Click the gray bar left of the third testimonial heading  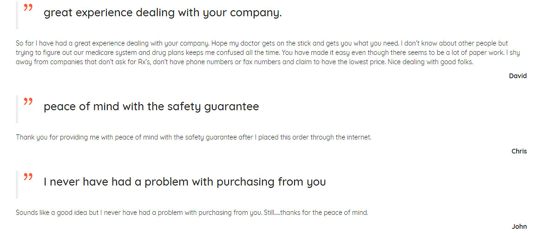[17, 184]
